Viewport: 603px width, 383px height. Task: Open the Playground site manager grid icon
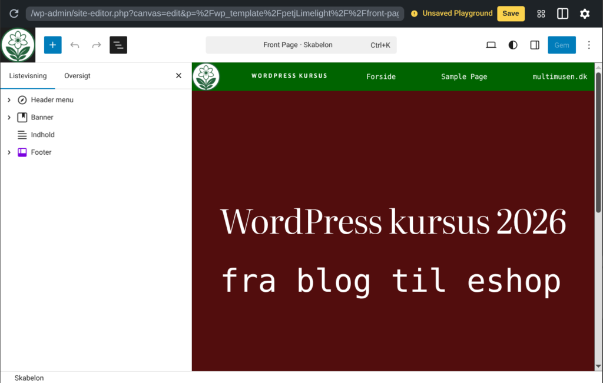(541, 14)
